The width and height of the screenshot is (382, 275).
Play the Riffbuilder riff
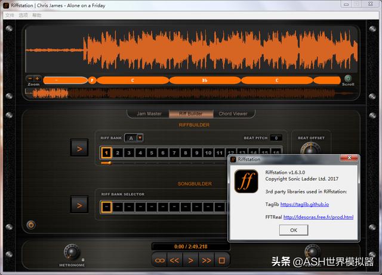[x=79, y=148]
